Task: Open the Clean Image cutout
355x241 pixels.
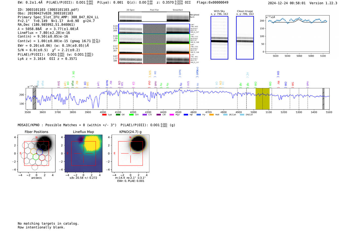Action: coord(245,38)
